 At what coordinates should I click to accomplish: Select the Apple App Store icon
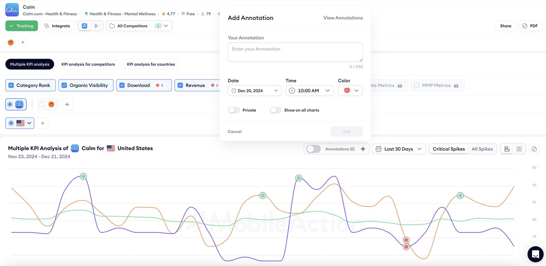click(x=84, y=26)
